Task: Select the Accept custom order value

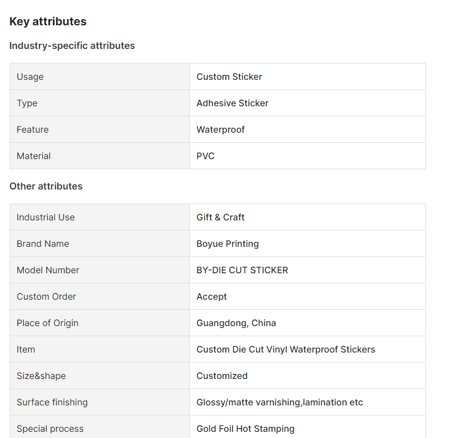Action: click(x=211, y=297)
